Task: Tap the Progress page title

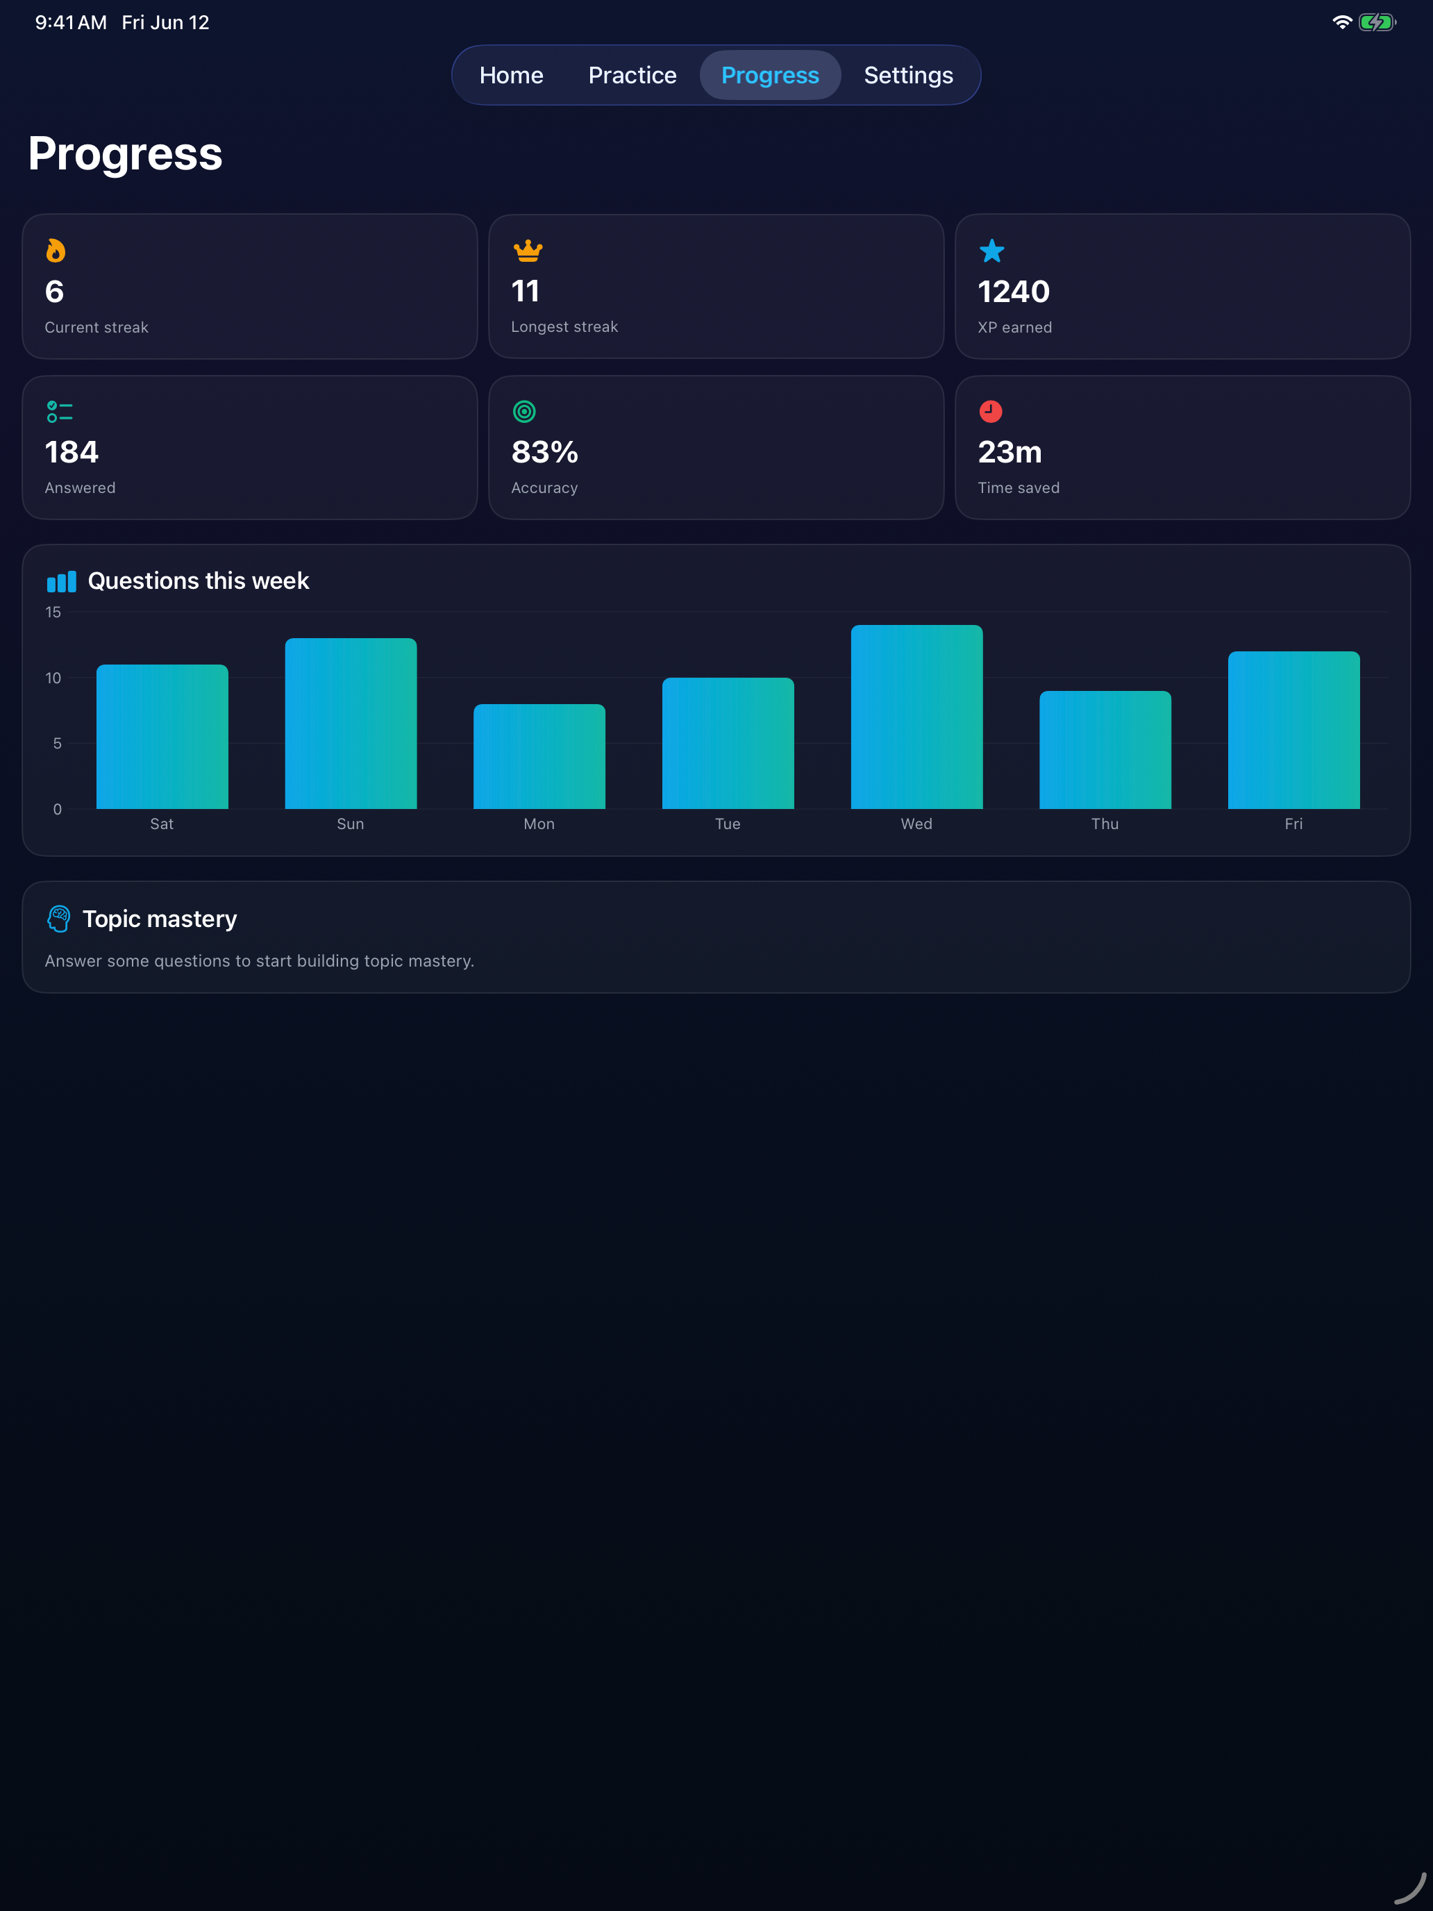Action: coord(125,153)
